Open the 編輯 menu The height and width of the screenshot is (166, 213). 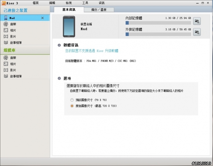[52, 3]
